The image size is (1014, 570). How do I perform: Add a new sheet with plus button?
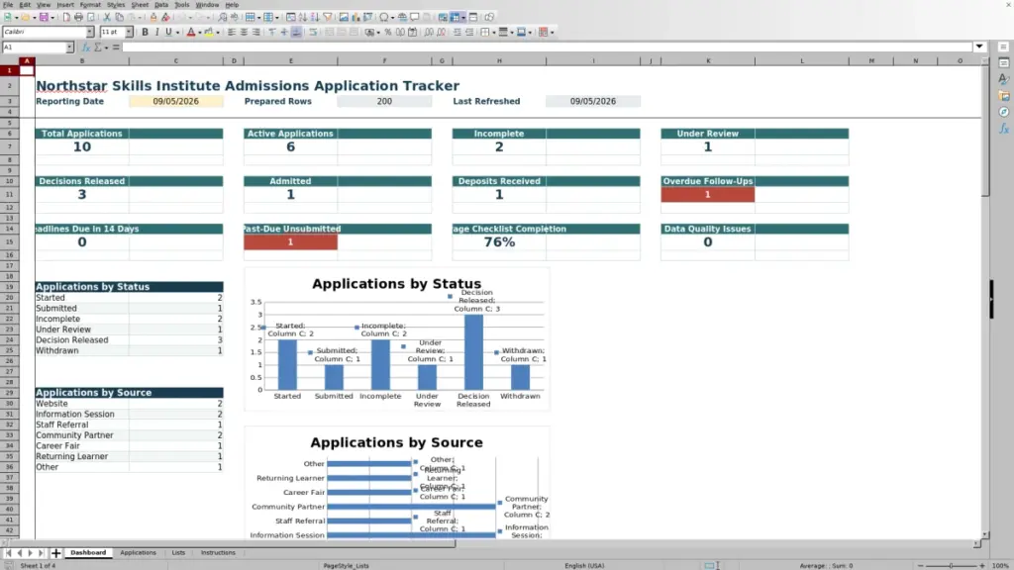click(x=55, y=552)
